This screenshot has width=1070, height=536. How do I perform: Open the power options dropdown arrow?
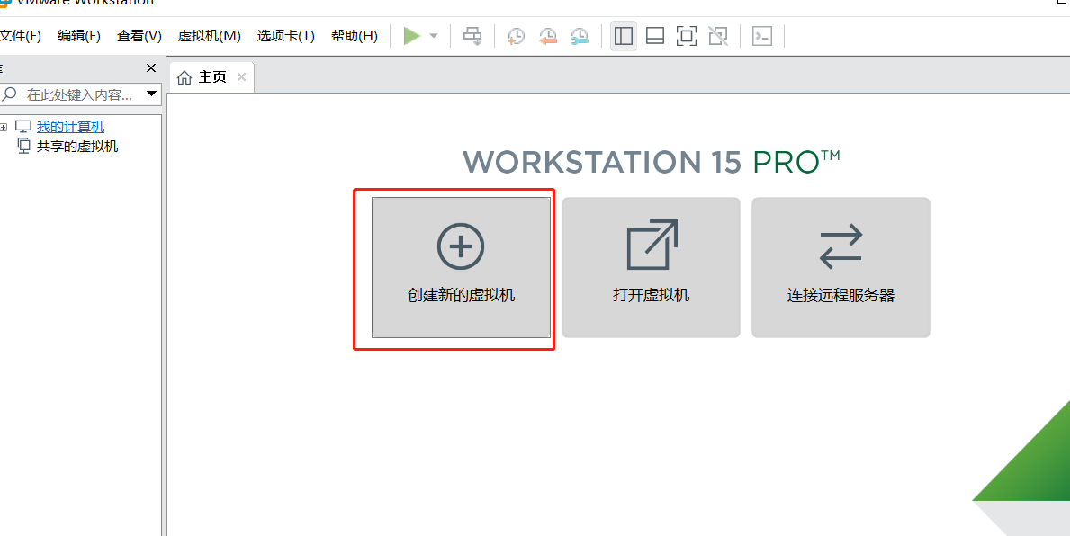(x=434, y=36)
